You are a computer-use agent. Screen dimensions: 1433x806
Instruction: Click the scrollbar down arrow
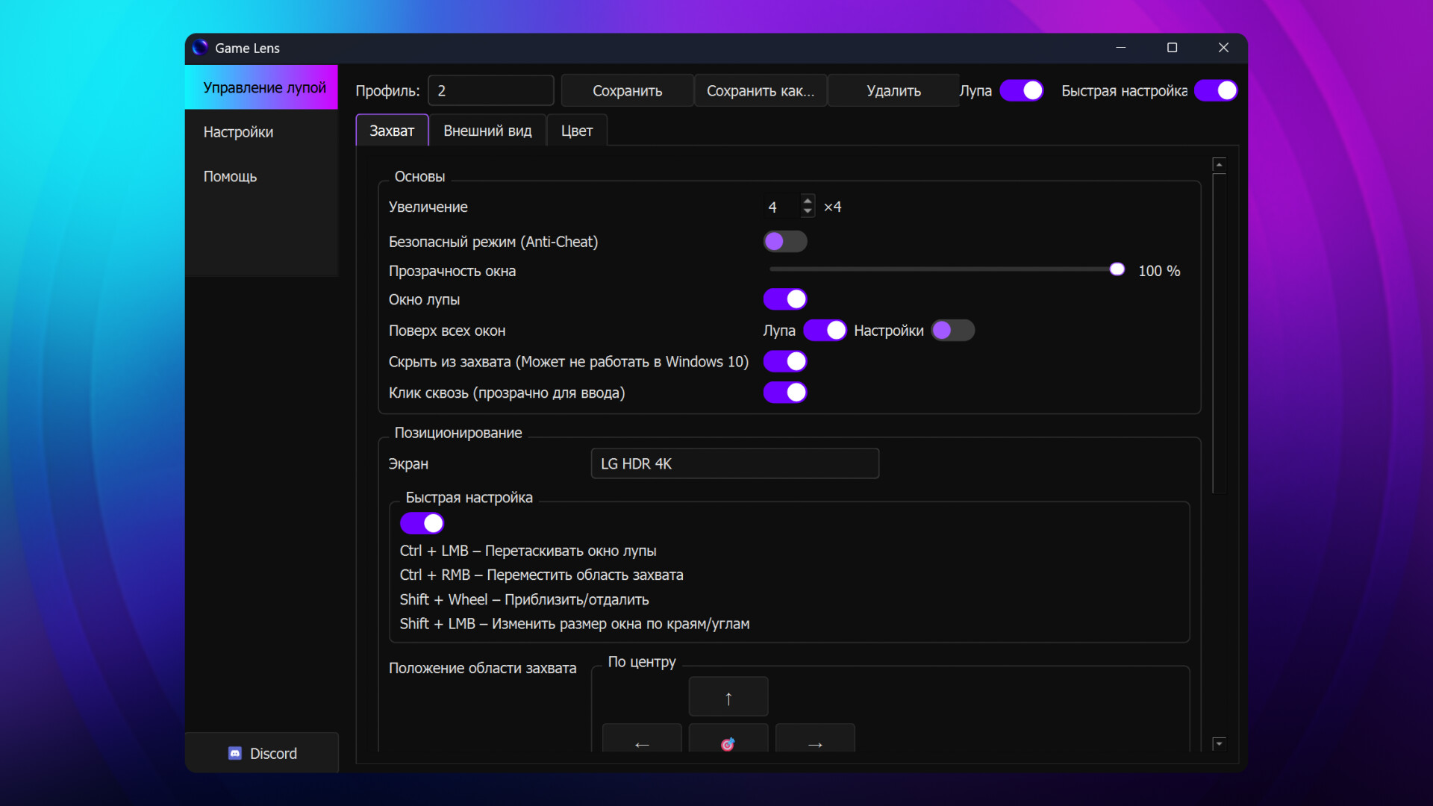point(1219,743)
